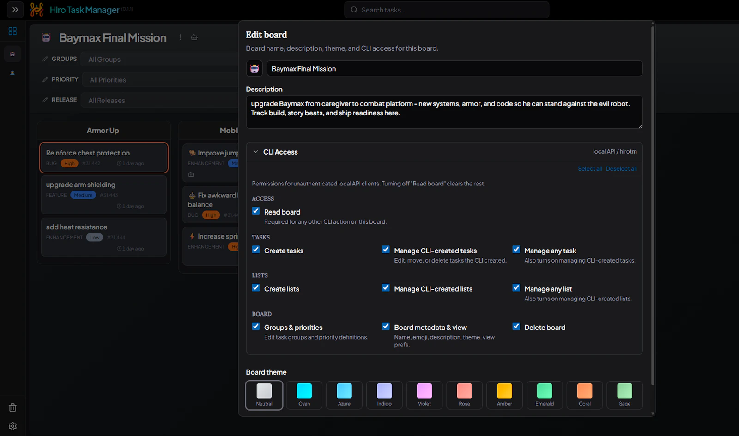
Task: Click the Description text area
Action: coord(444,112)
